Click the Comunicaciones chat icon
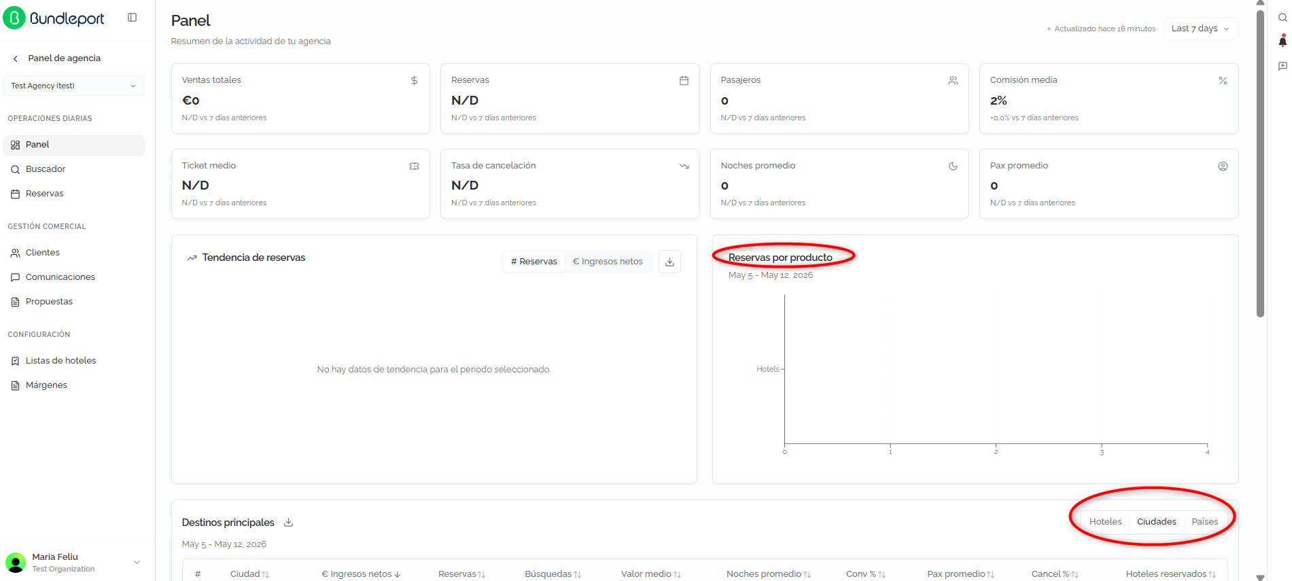The image size is (1292, 581). tap(15, 277)
